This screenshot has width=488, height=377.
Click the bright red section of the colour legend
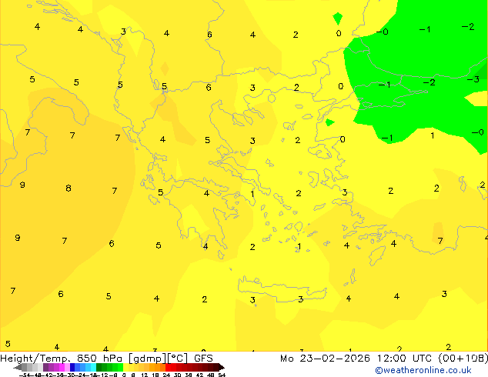pyautogui.click(x=171, y=367)
